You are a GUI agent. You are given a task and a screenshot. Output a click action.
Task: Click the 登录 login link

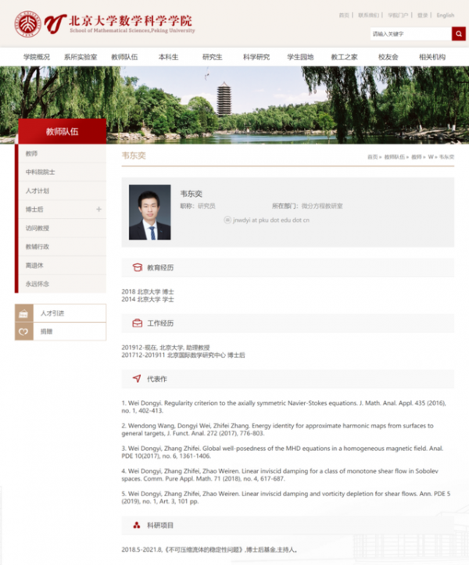[422, 15]
